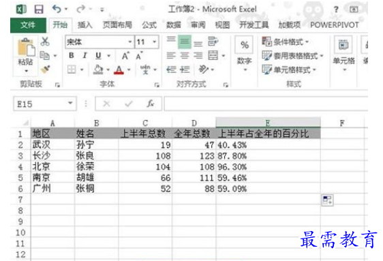Click the Paste clipboard icon
383x261 pixels.
point(26,47)
